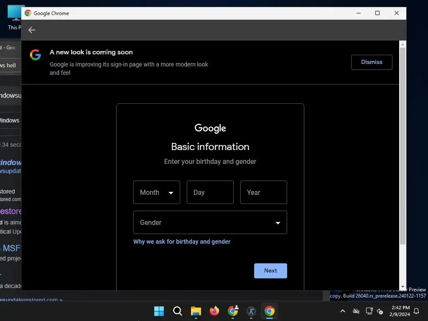Click 'A new look is coming soon' heading

[91, 52]
